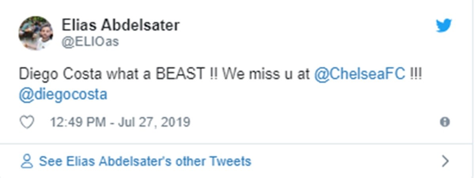The height and width of the screenshot is (178, 475).
Task: Visit the @ChelseaFC mention
Action: click(360, 75)
